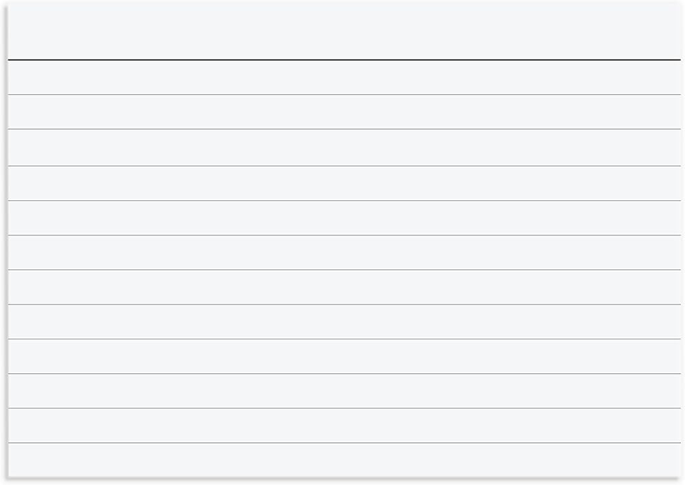Click the third ruled row below the header
This screenshot has height=485, width=685.
point(344,147)
